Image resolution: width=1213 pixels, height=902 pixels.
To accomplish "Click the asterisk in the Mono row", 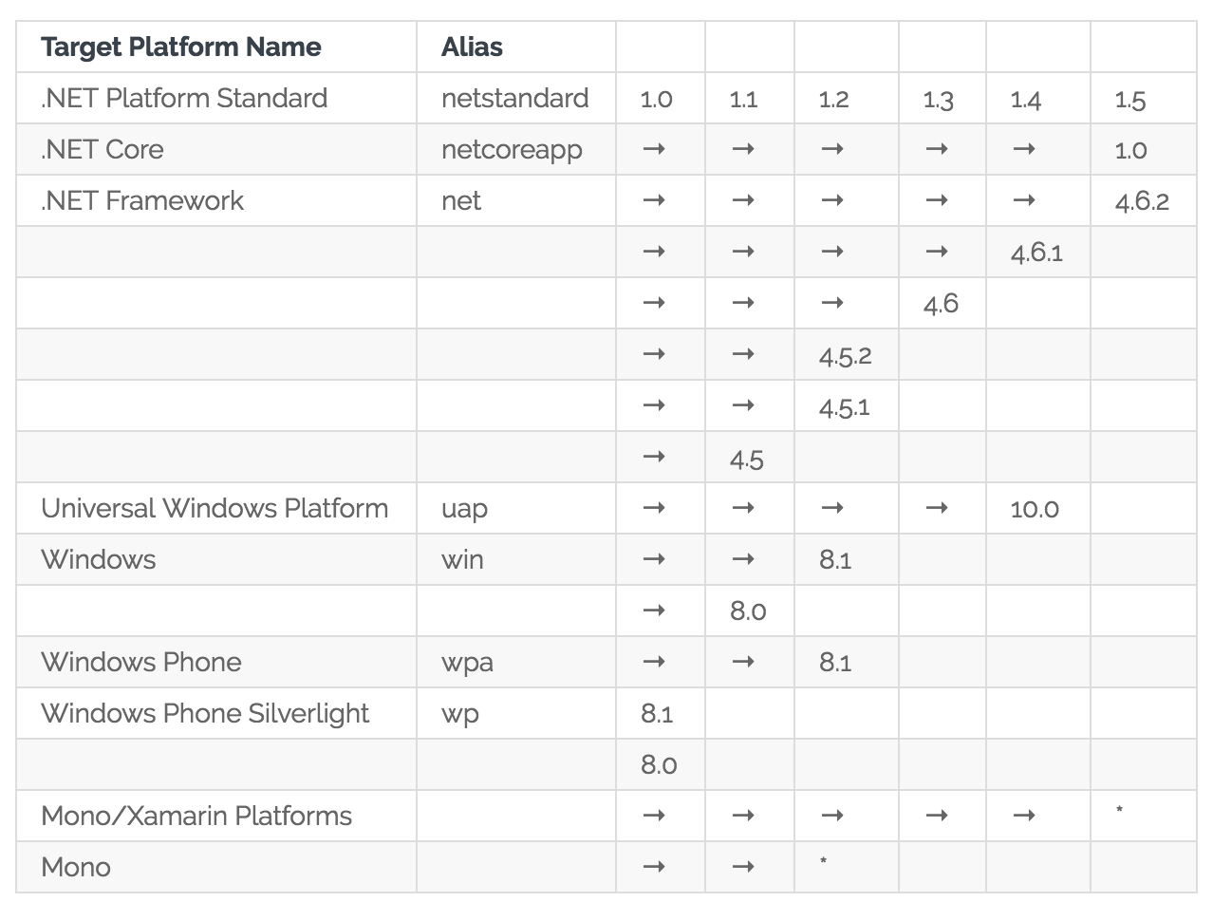I will tap(824, 862).
